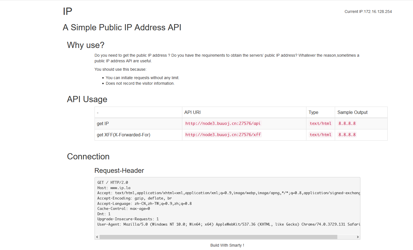The height and width of the screenshot is (250, 413).
Task: Click text/html type in get IP row
Action: (x=320, y=123)
